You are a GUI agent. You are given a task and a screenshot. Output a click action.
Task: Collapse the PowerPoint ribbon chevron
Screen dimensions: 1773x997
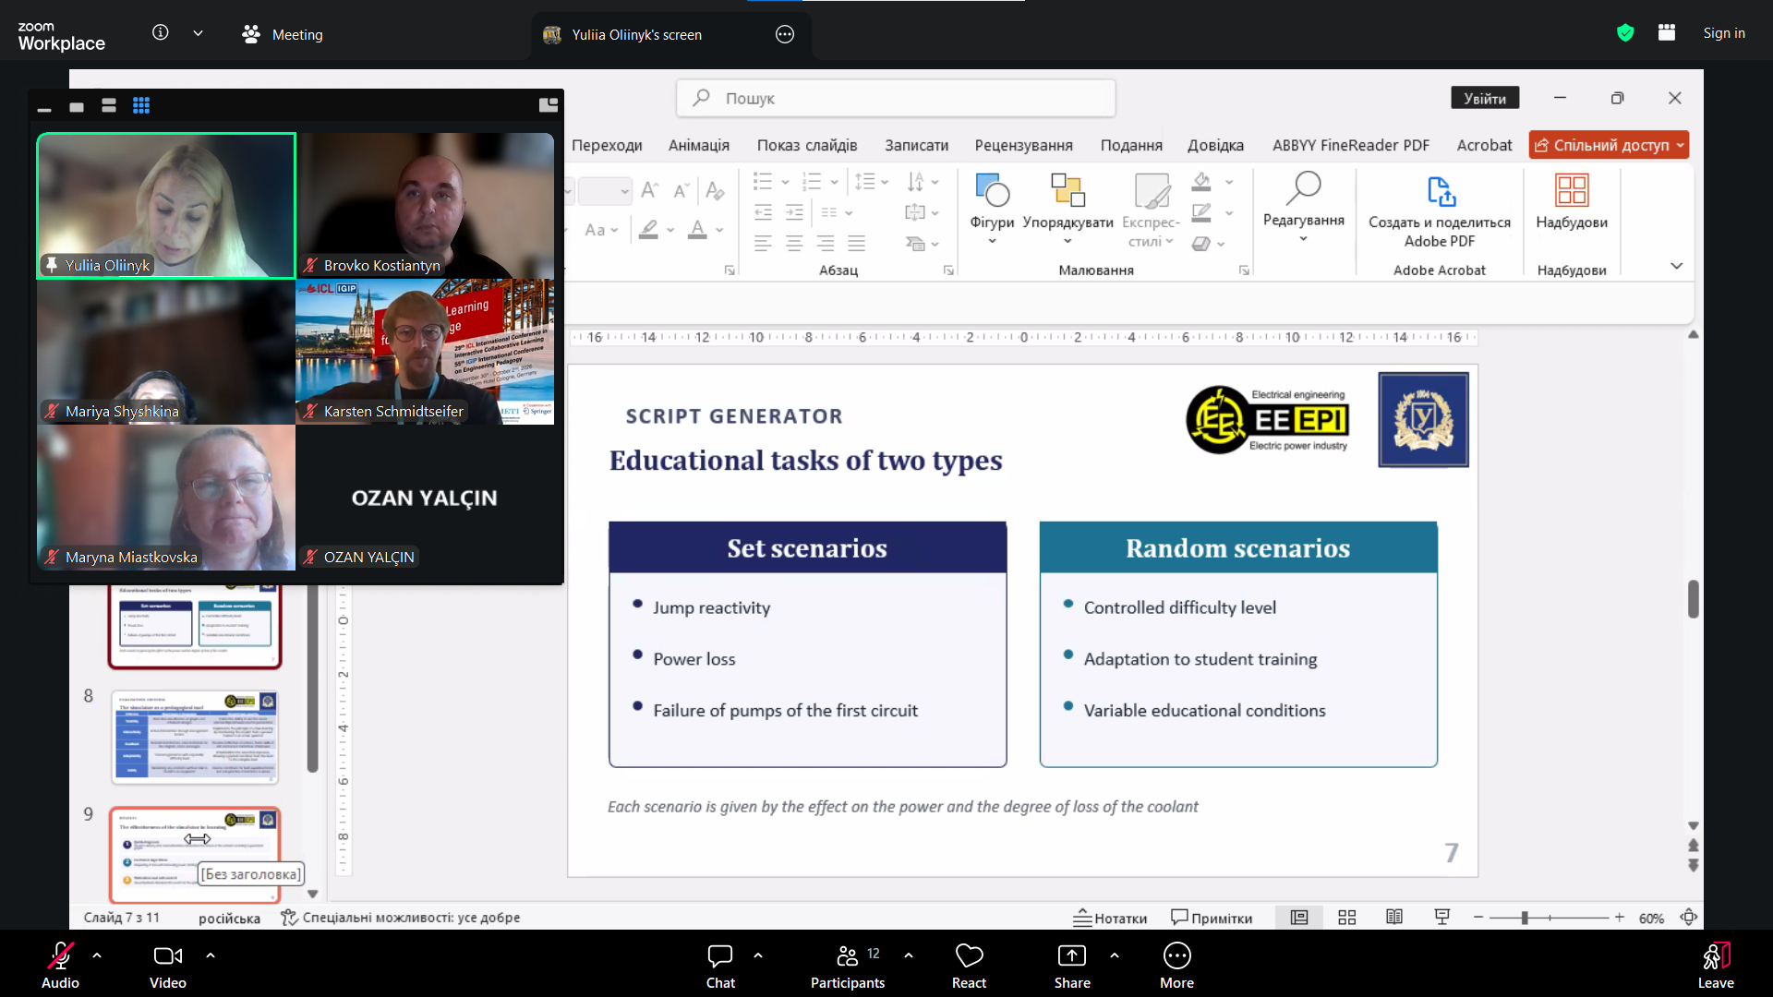click(1677, 266)
